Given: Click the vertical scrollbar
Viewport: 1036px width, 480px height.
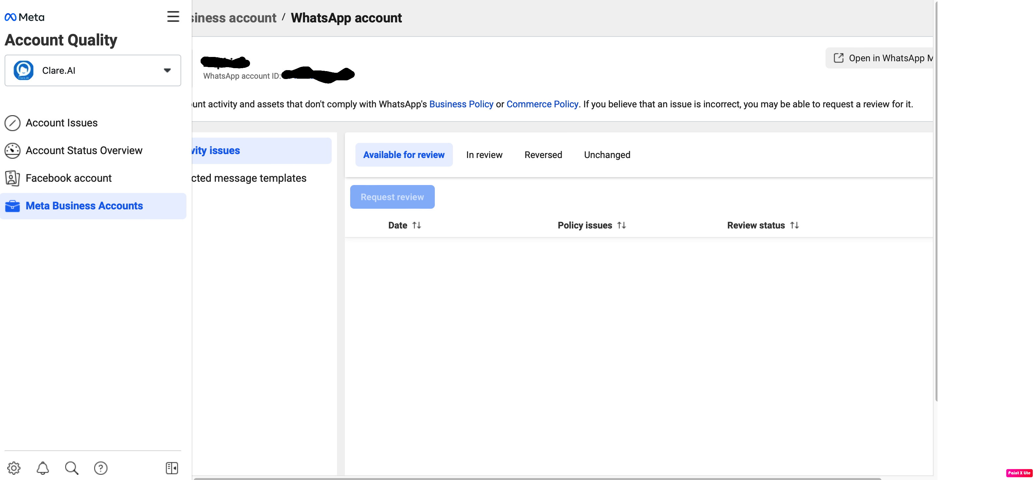Looking at the screenshot, I should tap(936, 201).
